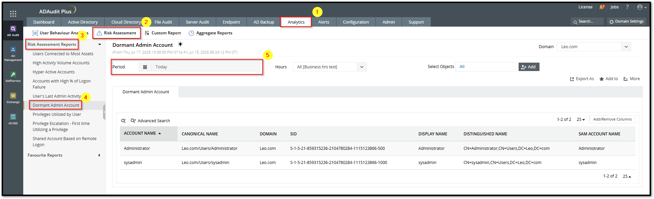The width and height of the screenshot is (654, 199).
Task: Switch to the Alerts tab
Action: click(x=324, y=22)
